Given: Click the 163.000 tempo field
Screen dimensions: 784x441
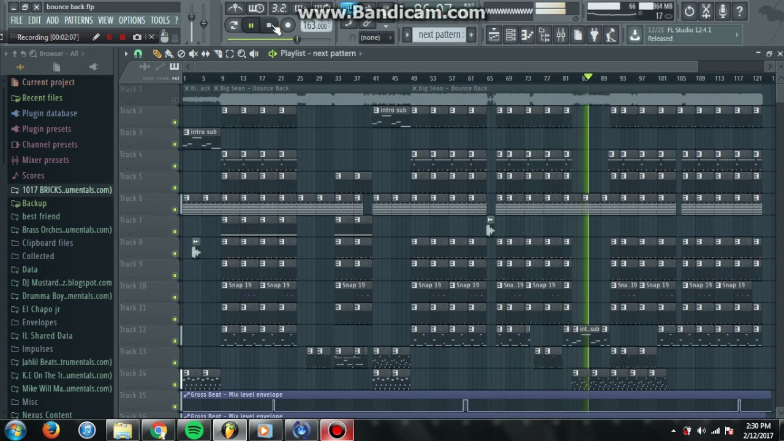Looking at the screenshot, I should 315,26.
